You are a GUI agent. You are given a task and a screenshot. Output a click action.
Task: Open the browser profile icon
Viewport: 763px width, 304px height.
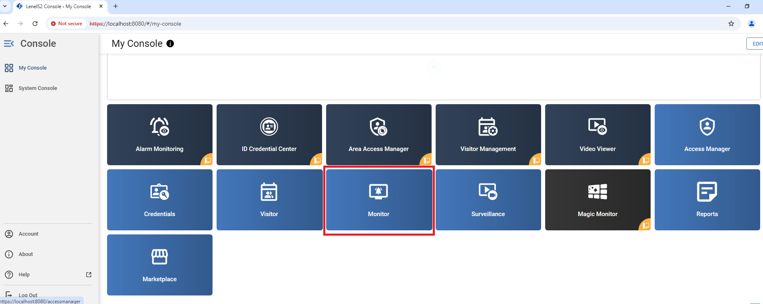coord(752,24)
